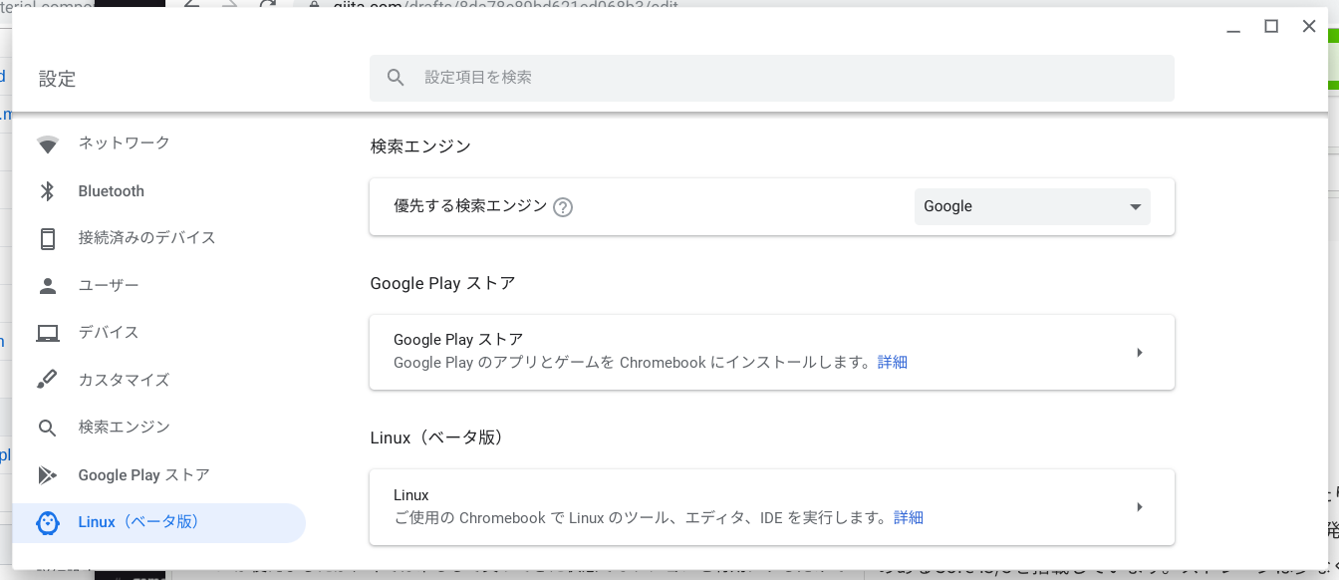The width and height of the screenshot is (1339, 580).
Task: Click the search engine help question mark
Action: [x=563, y=206]
